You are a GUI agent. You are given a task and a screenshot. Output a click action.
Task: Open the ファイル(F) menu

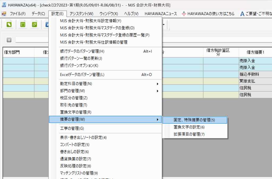tap(18, 14)
